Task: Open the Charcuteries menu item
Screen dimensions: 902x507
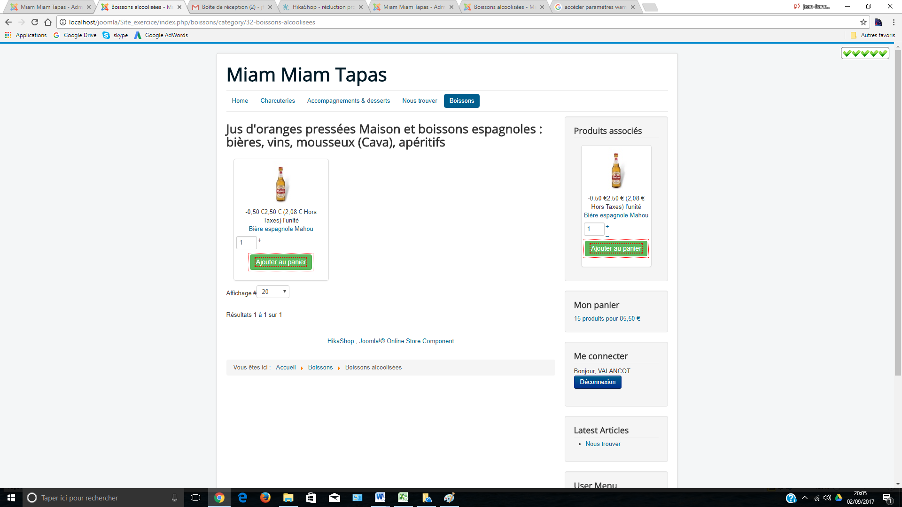Action: (278, 101)
